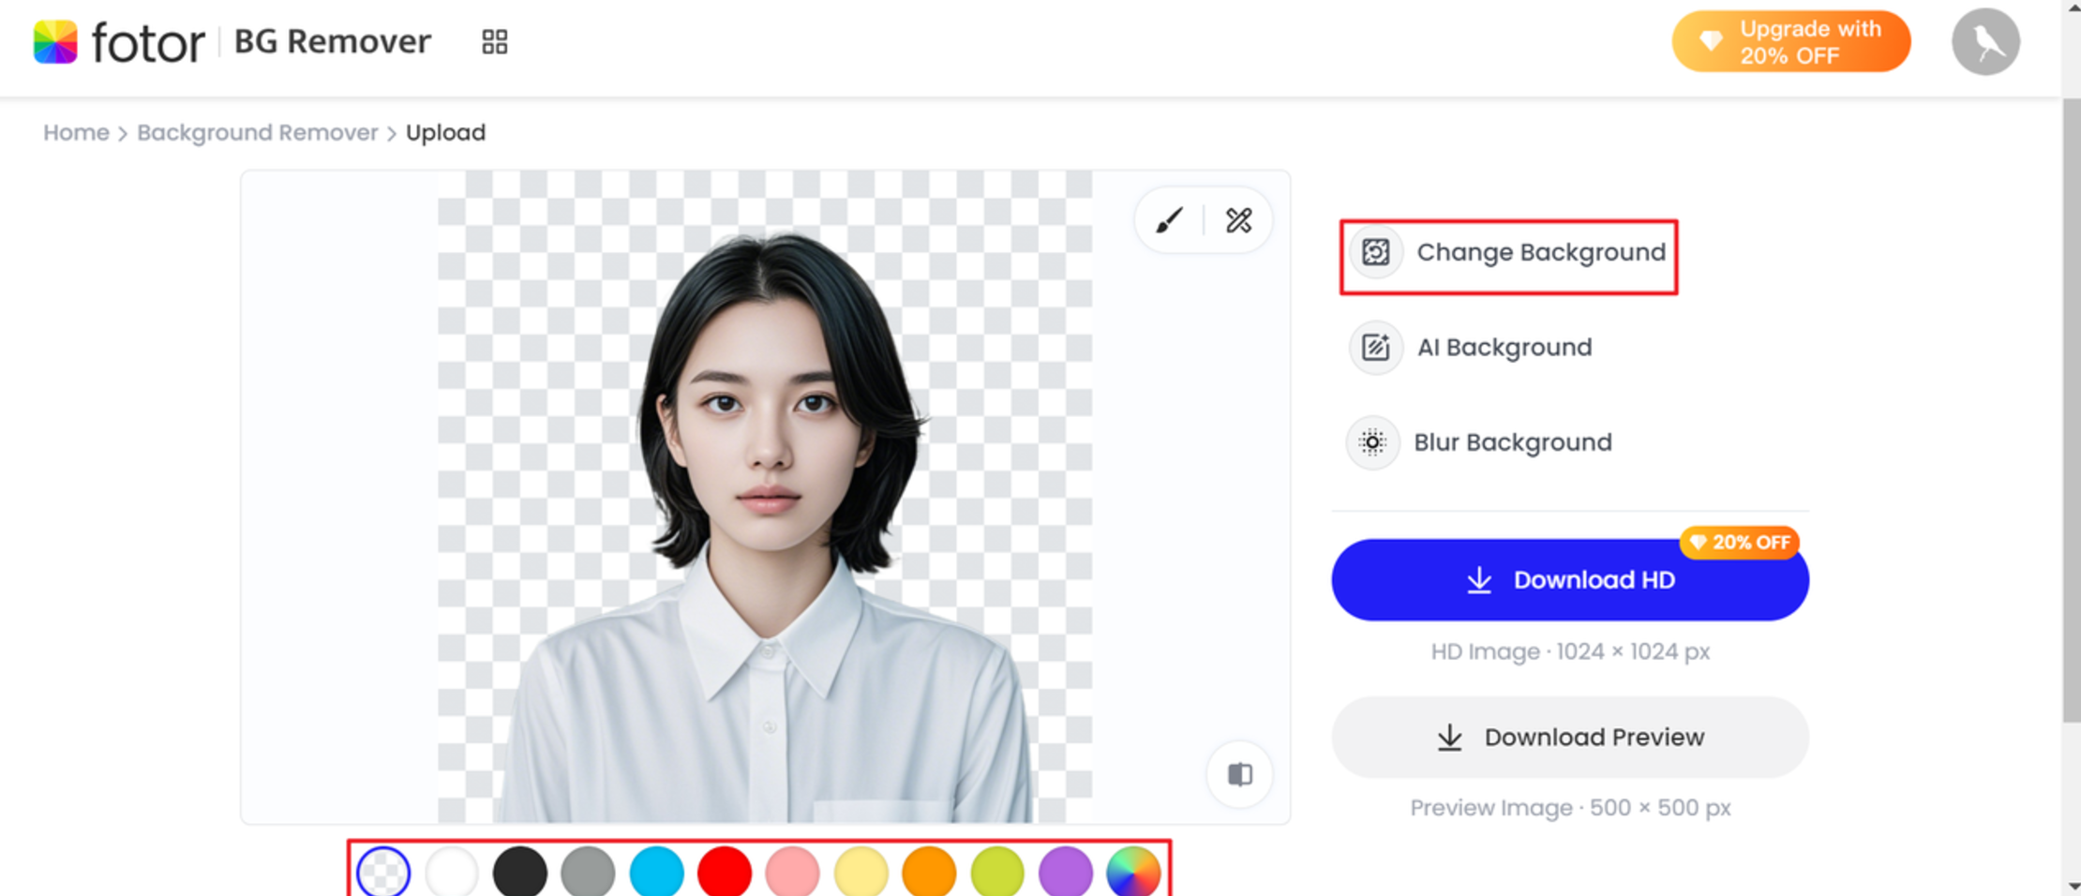This screenshot has height=896, width=2081.
Task: Select the lime green background swatch
Action: (997, 872)
